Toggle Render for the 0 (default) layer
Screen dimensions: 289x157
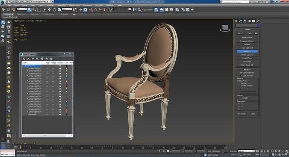click(60, 66)
